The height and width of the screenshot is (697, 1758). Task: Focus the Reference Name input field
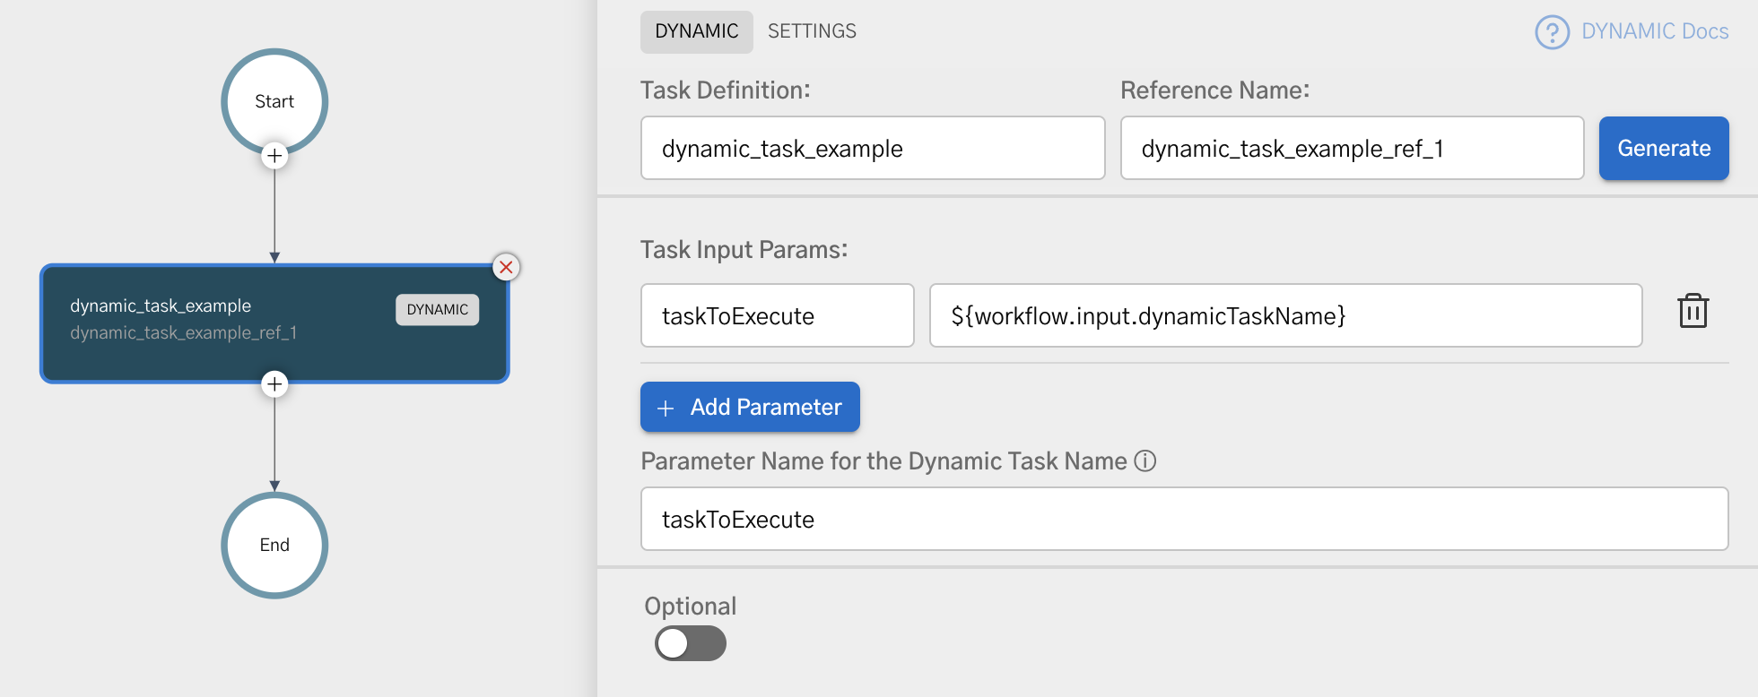pos(1353,148)
